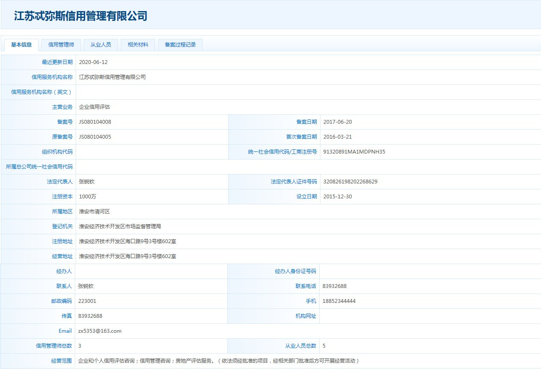Select 淮安经济技术开发区市场监督管理局 text
This screenshot has height=369, width=541.
(x=120, y=227)
